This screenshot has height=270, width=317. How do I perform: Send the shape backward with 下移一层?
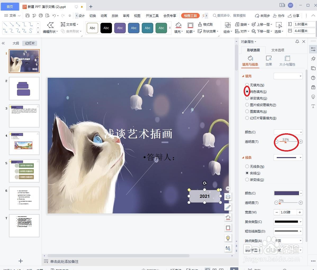coord(262,31)
